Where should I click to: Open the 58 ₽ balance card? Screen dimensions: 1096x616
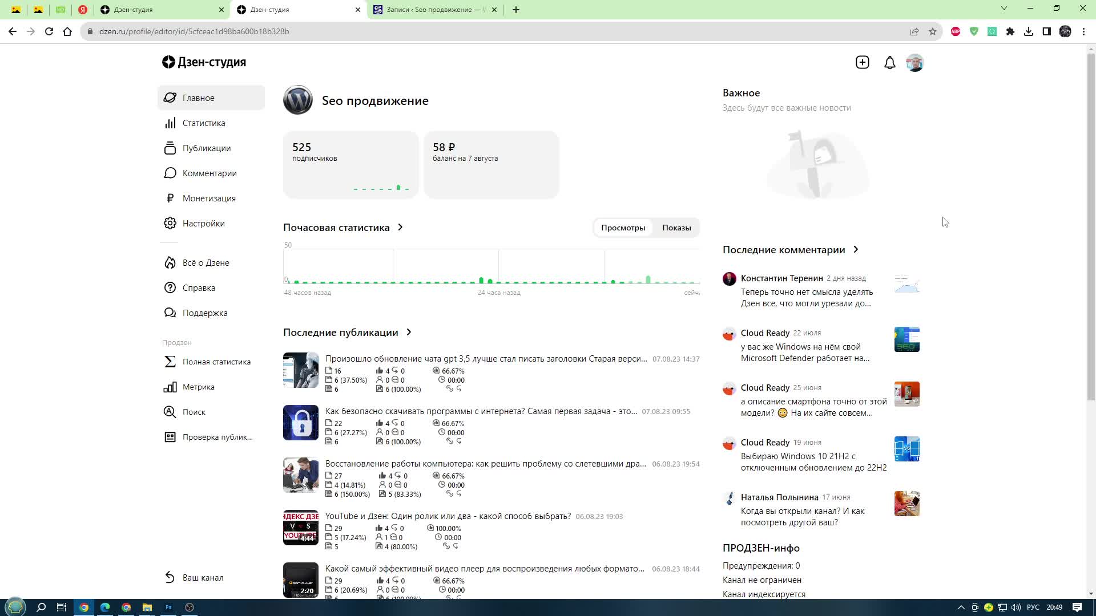point(491,165)
